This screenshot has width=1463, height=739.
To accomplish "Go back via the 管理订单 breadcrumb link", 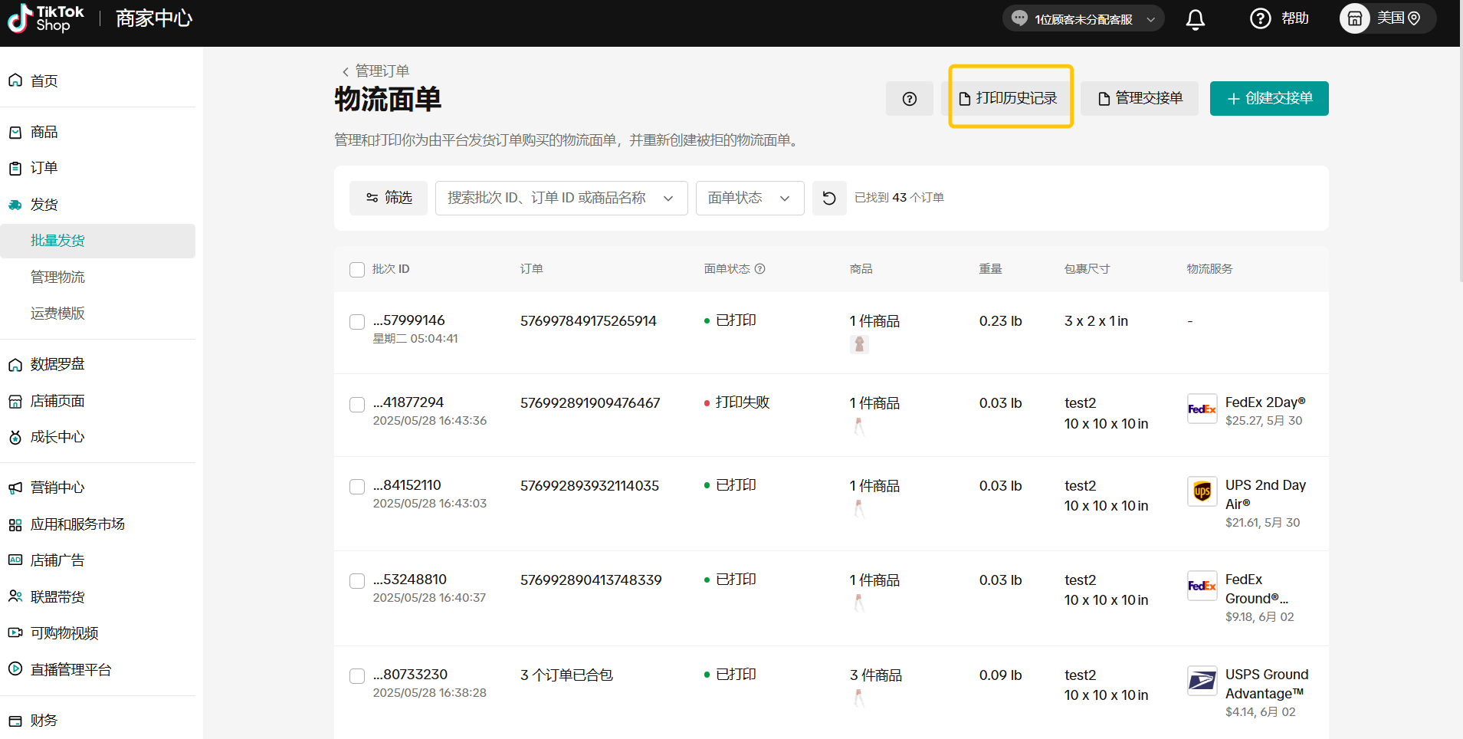I will pos(381,71).
